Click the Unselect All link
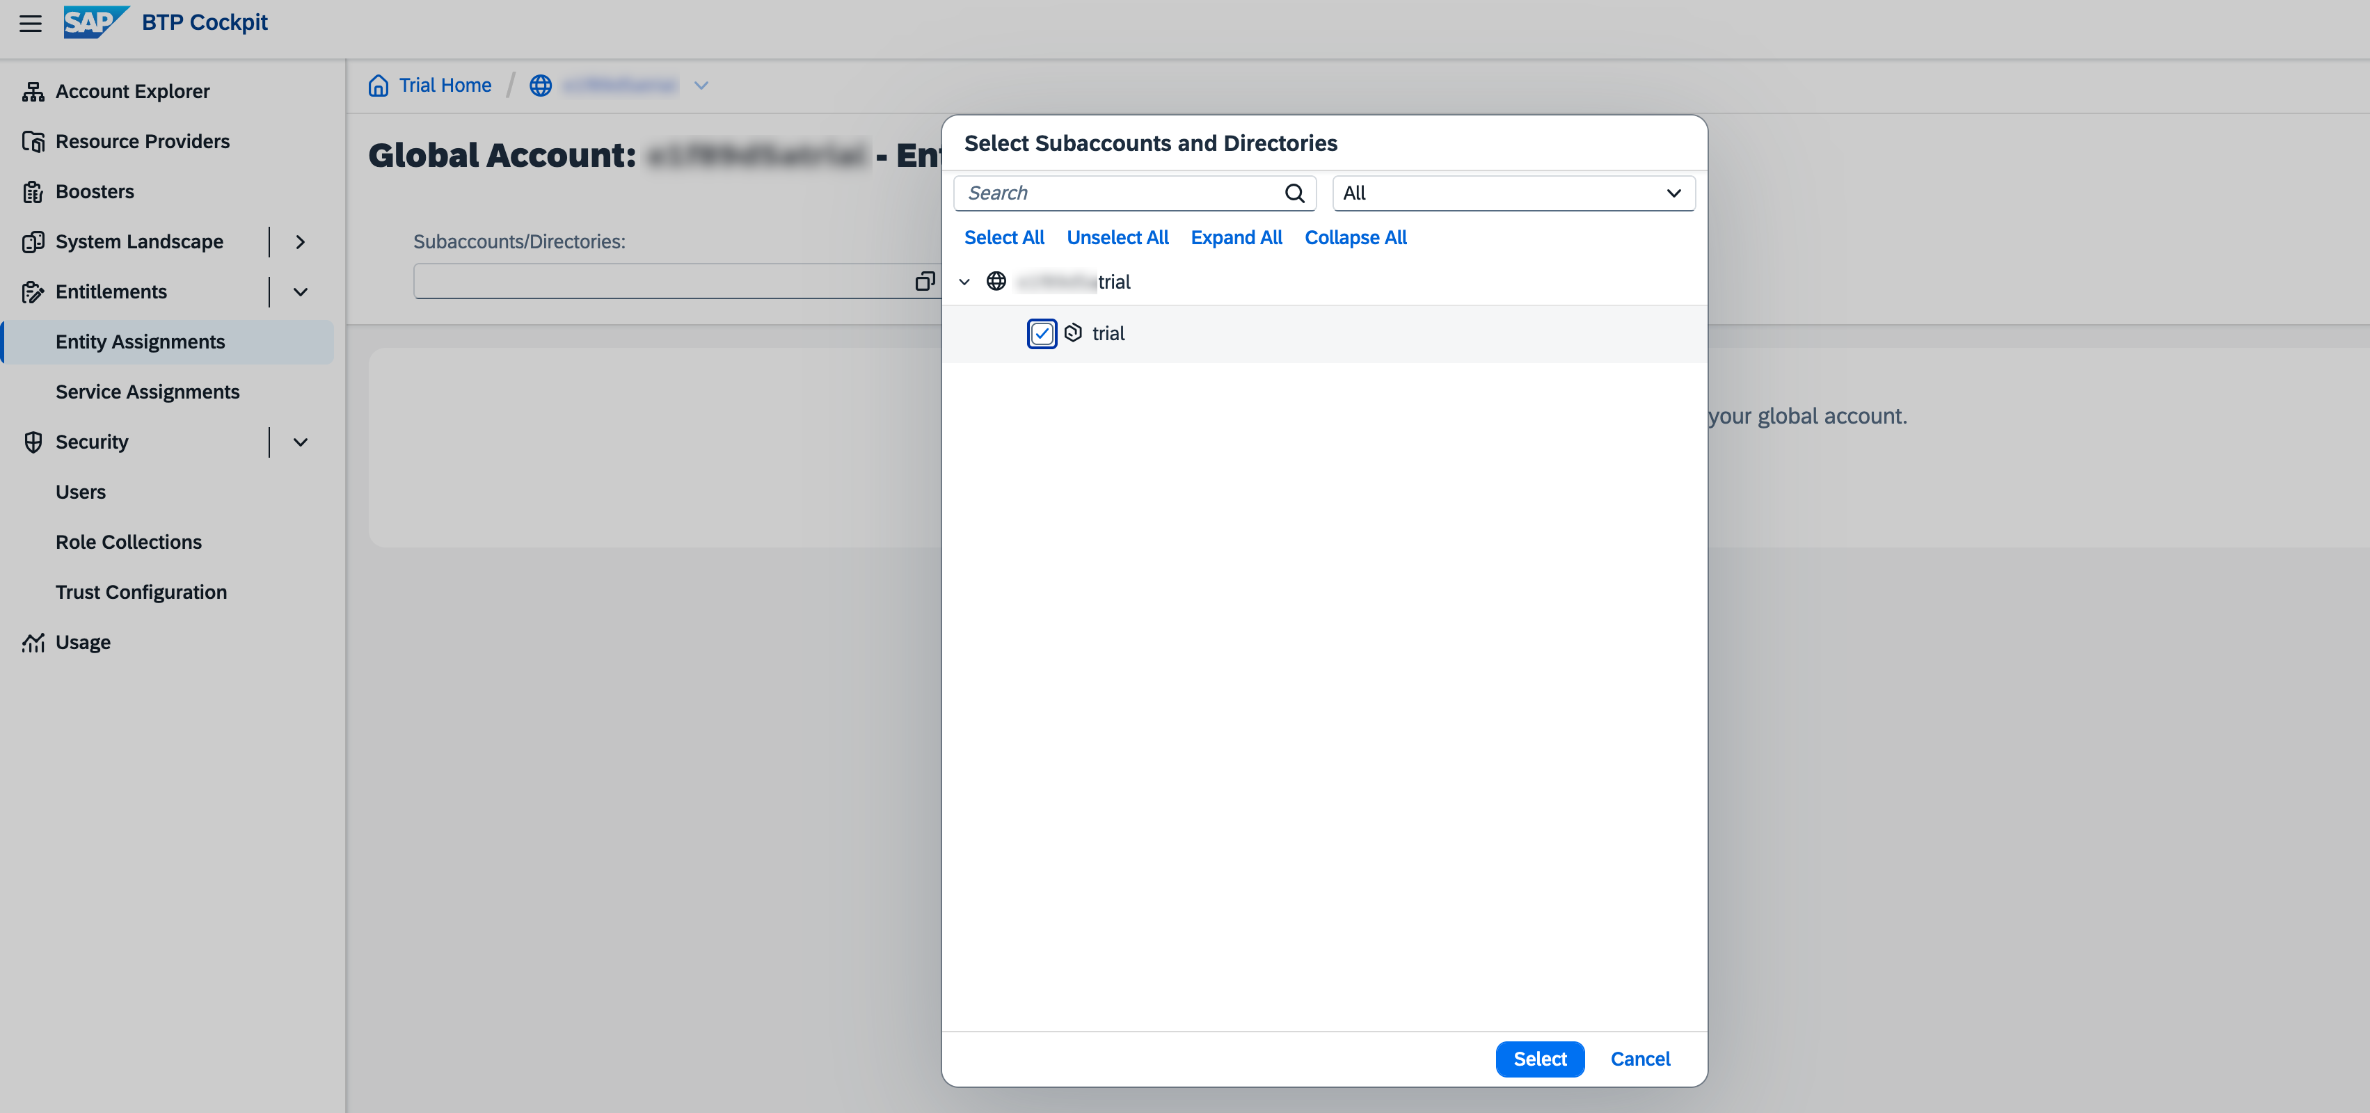Screen dimensions: 2370x1113 (x=1117, y=237)
